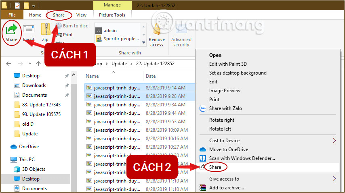Image resolution: width=345 pixels, height=193 pixels.
Task: Choose Share with Zalo
Action: point(225,108)
